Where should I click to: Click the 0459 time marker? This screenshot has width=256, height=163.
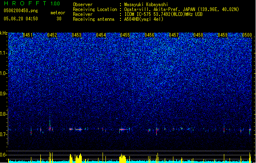tap(223, 35)
